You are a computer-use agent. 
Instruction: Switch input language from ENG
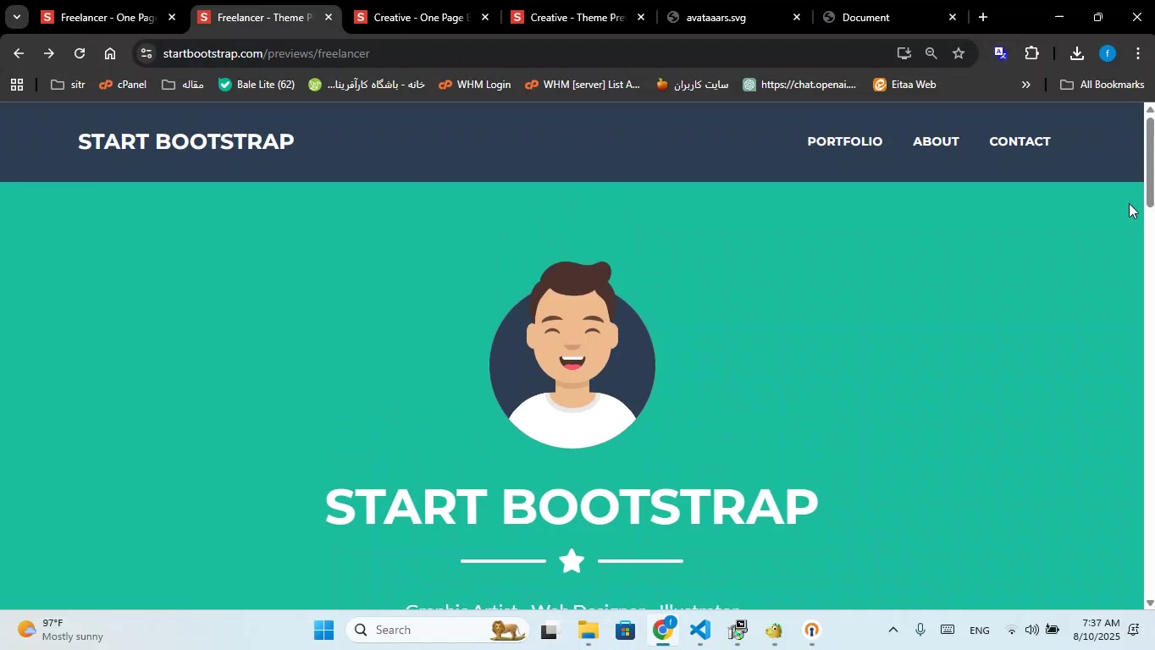[980, 631]
